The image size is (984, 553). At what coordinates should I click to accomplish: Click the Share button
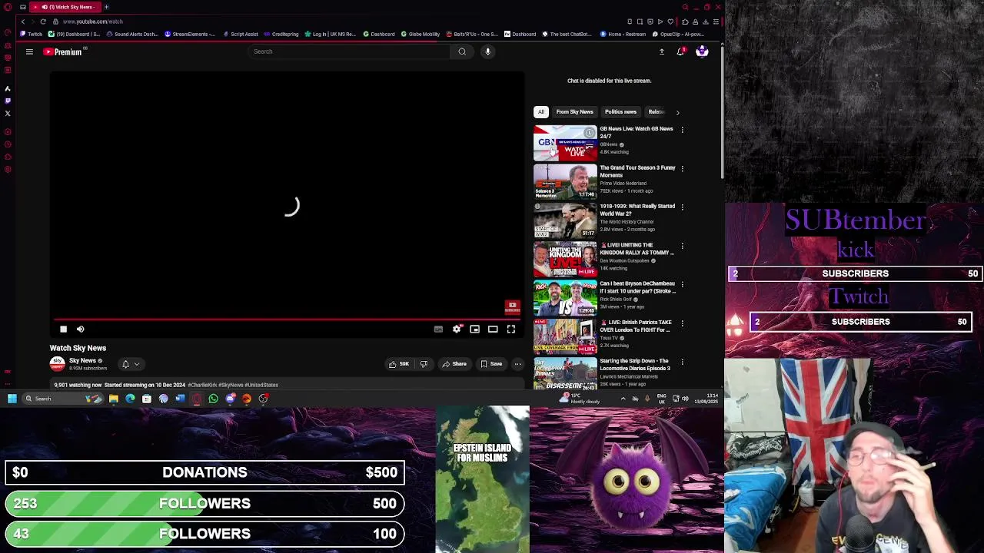pos(454,364)
